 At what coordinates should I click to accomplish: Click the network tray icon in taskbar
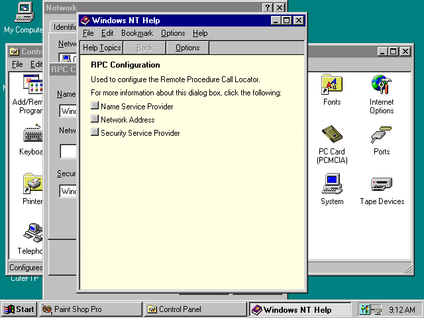tap(376, 309)
